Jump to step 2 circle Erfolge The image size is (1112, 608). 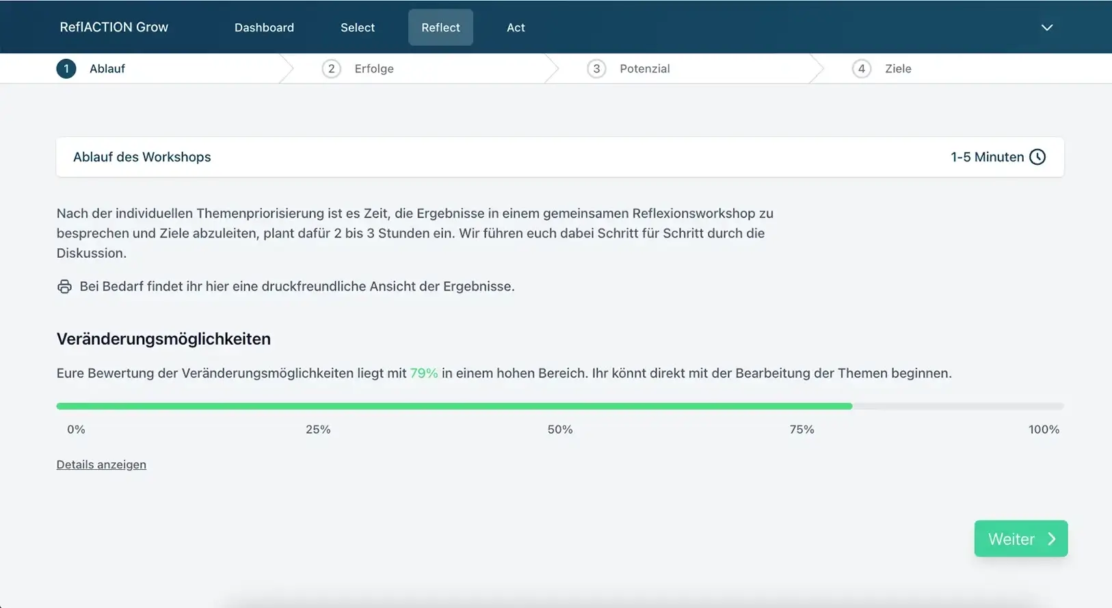[x=331, y=69]
